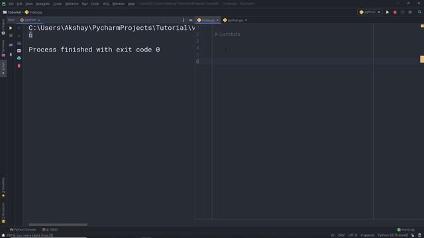Start debugging with the bug icon
Image resolution: width=424 pixels, height=238 pixels.
(395, 12)
